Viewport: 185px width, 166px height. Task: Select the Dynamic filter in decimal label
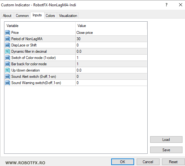click(29, 51)
